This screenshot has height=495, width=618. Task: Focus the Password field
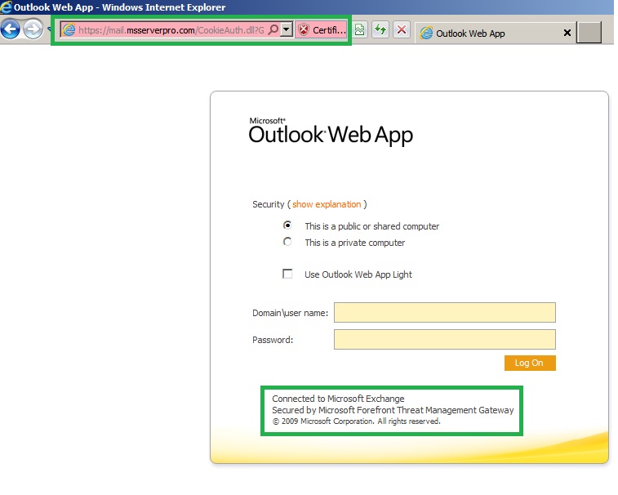click(x=445, y=339)
